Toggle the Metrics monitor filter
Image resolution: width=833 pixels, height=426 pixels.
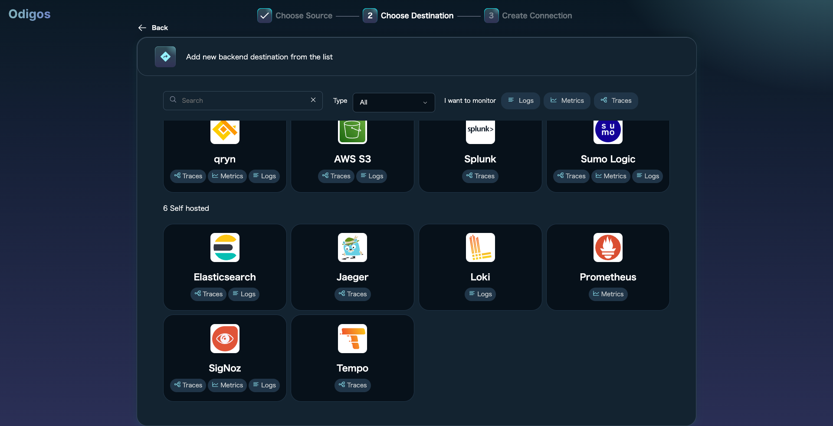567,101
